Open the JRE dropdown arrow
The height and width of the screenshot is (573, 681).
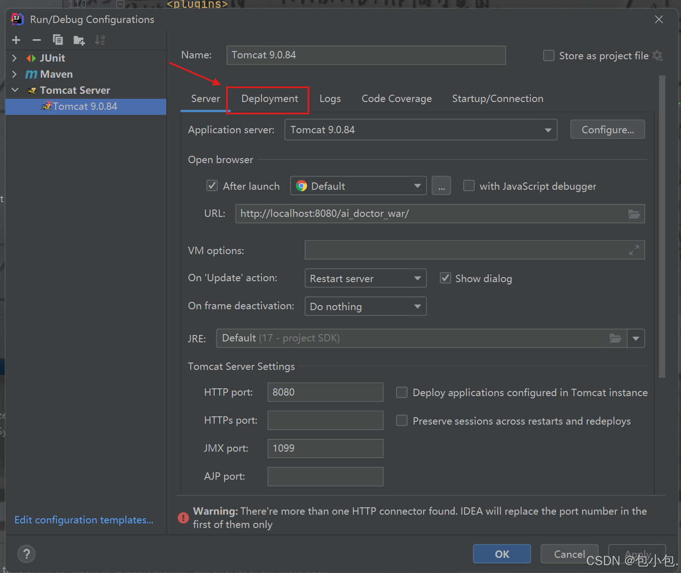click(636, 339)
